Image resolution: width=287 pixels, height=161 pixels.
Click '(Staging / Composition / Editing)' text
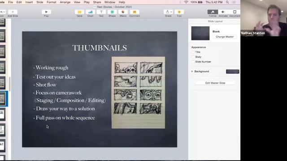click(70, 100)
